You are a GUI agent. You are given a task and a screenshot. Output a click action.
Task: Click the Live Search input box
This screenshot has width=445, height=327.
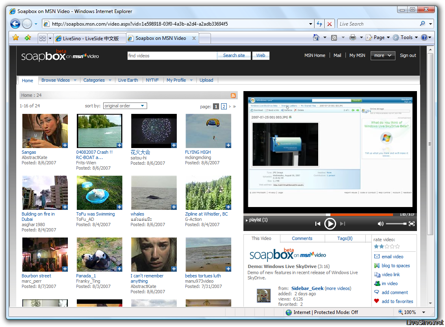click(378, 24)
